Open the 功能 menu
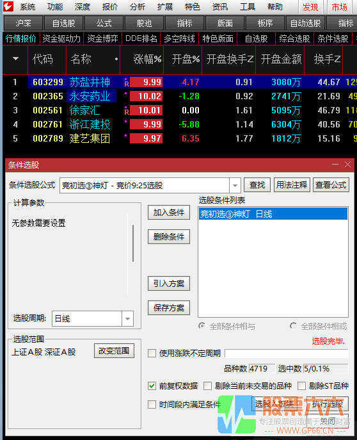Image resolution: width=357 pixels, height=440 pixels. 55,7
